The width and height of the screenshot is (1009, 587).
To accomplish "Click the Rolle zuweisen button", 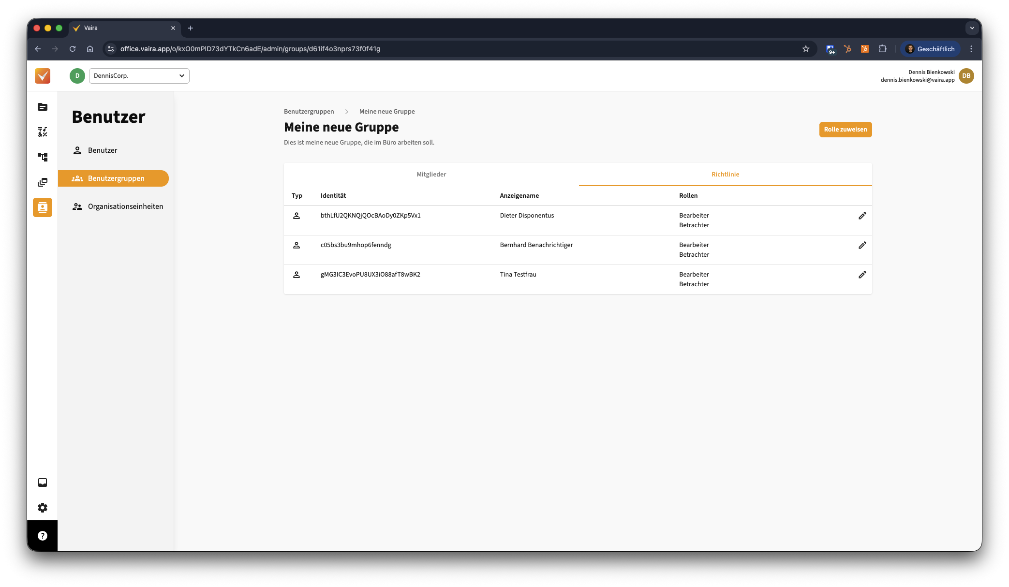I will pyautogui.click(x=845, y=130).
